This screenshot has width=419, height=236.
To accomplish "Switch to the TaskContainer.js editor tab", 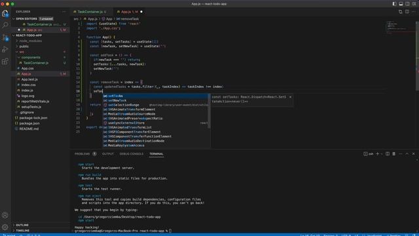I will pyautogui.click(x=90, y=12).
